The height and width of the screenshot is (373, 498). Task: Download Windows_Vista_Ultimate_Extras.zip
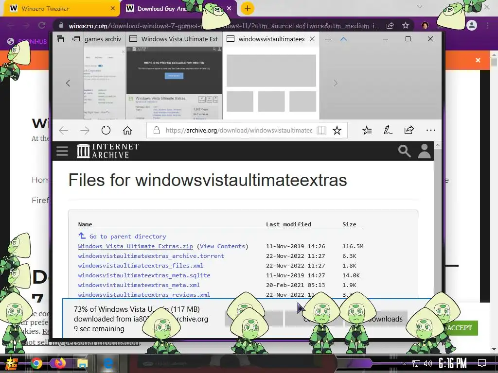[x=135, y=246]
